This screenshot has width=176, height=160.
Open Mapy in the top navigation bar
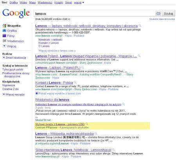click(x=32, y=2)
